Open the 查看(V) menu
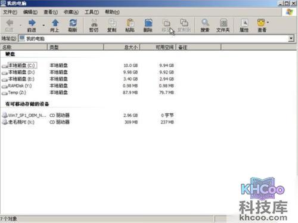 click(51, 12)
